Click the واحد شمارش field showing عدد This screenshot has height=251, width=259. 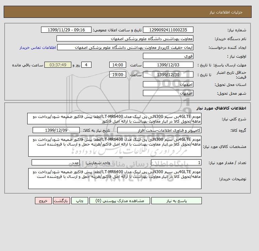(x=55, y=163)
